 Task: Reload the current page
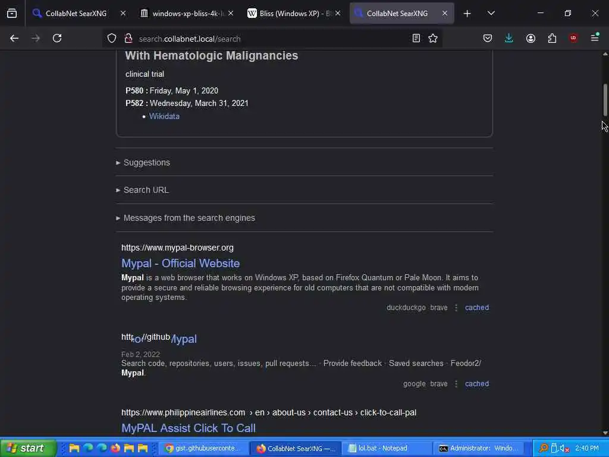pos(57,38)
